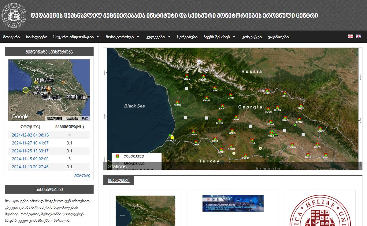Image resolution: width=367 pixels, height=226 pixels.
Task: Expand the ჩვენს შესახებ dropdown arrow
Action: pos(234,37)
